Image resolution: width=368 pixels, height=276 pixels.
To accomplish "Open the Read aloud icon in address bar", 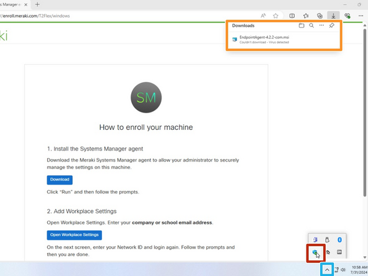I will [264, 16].
